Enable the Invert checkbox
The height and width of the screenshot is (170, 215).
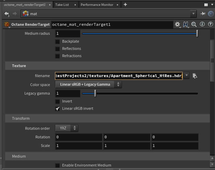click(x=57, y=102)
